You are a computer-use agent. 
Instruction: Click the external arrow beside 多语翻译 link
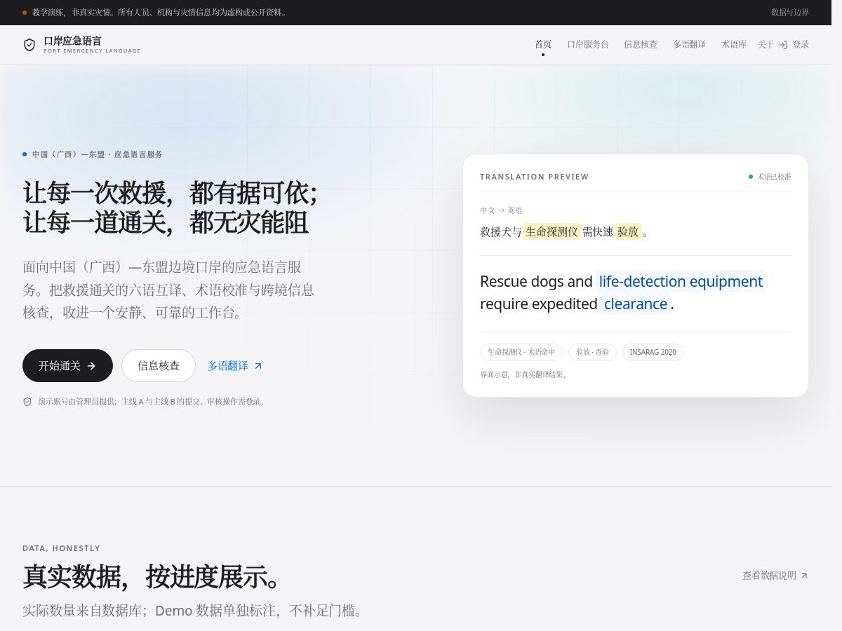[258, 366]
